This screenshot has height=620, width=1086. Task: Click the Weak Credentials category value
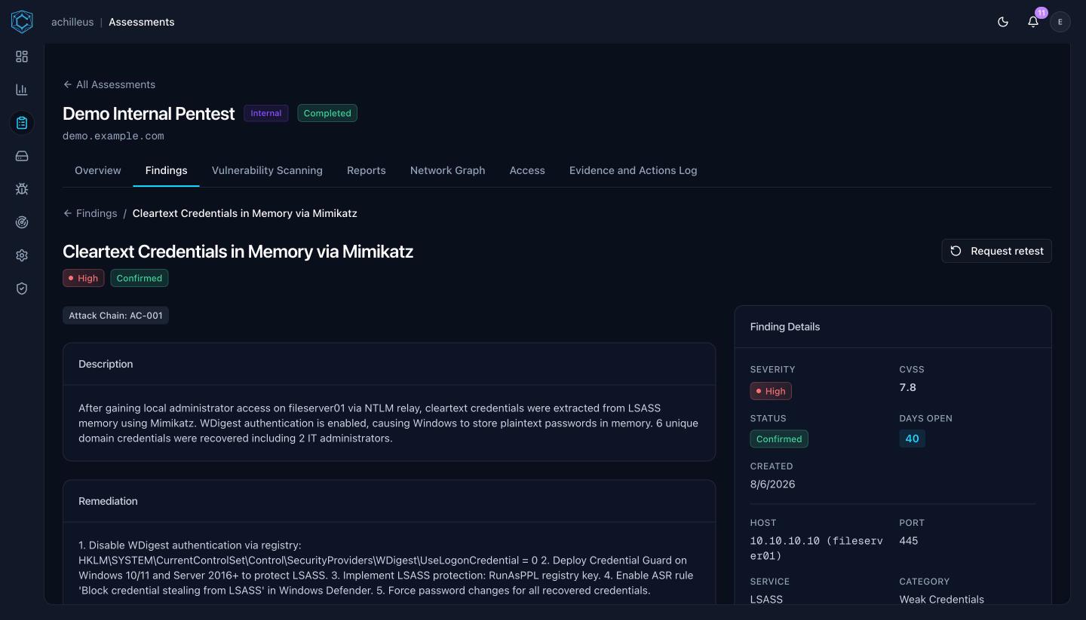(x=942, y=600)
